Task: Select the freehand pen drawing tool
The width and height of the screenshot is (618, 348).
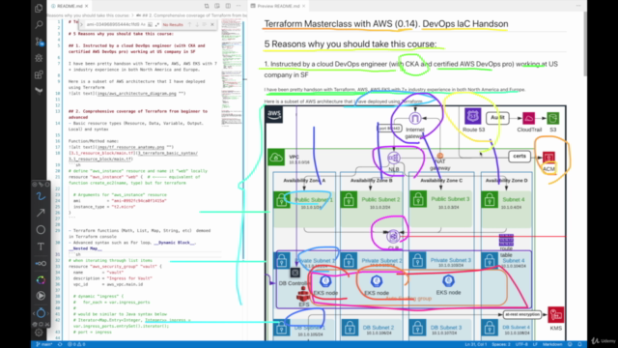Action: [x=41, y=196]
